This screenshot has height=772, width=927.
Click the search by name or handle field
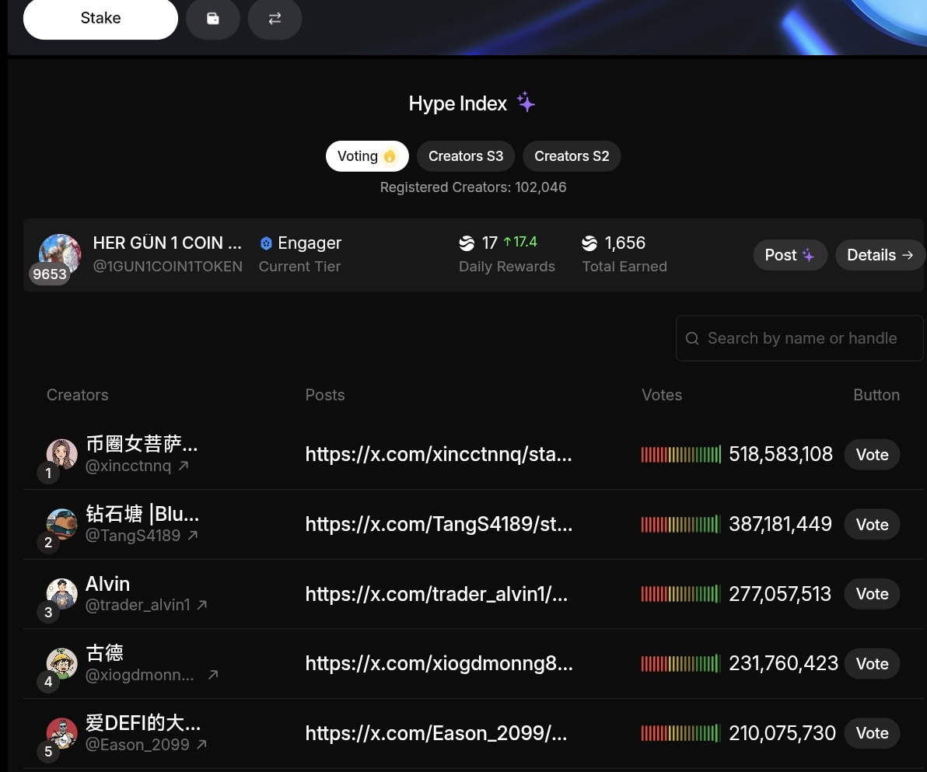click(801, 338)
